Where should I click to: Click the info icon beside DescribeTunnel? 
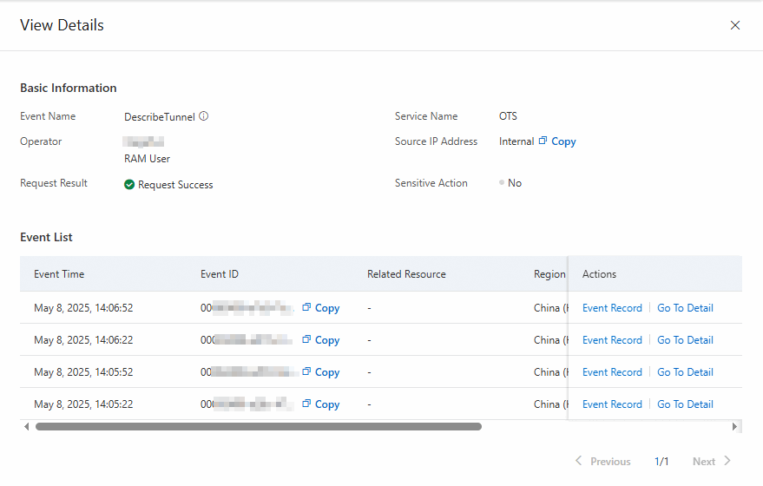pyautogui.click(x=204, y=116)
